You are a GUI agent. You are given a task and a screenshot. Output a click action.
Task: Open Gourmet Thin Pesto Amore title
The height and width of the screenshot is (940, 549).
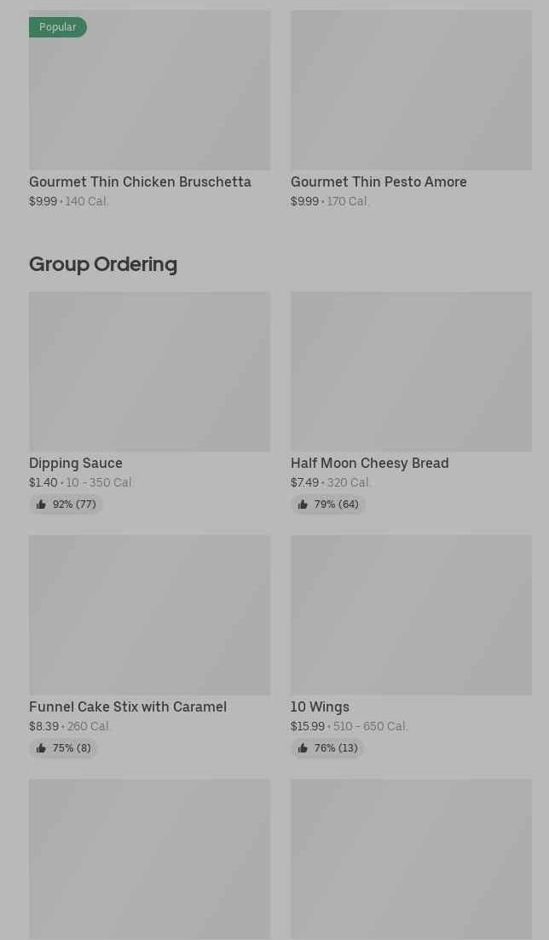pos(379,182)
